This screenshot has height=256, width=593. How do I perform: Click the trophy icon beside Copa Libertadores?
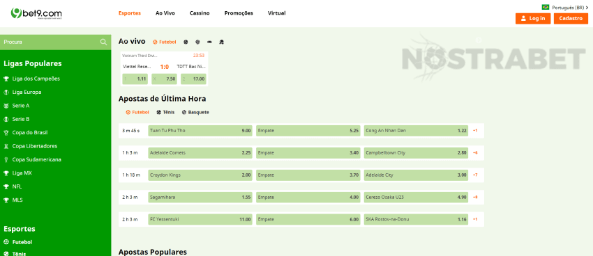6,146
